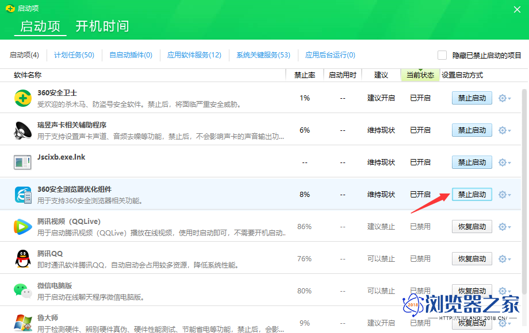
Task: Click 建议开启 text in 360安全卫士 row
Action: (x=381, y=98)
